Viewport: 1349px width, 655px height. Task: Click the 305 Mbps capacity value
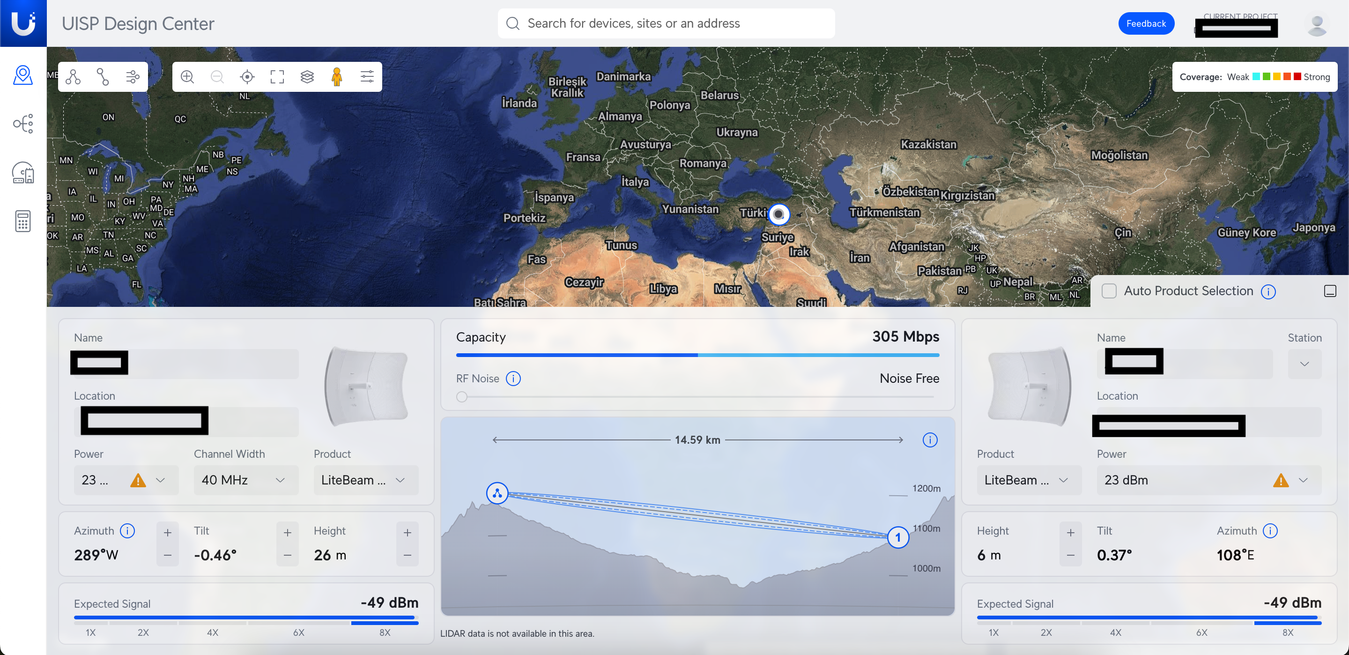click(905, 336)
